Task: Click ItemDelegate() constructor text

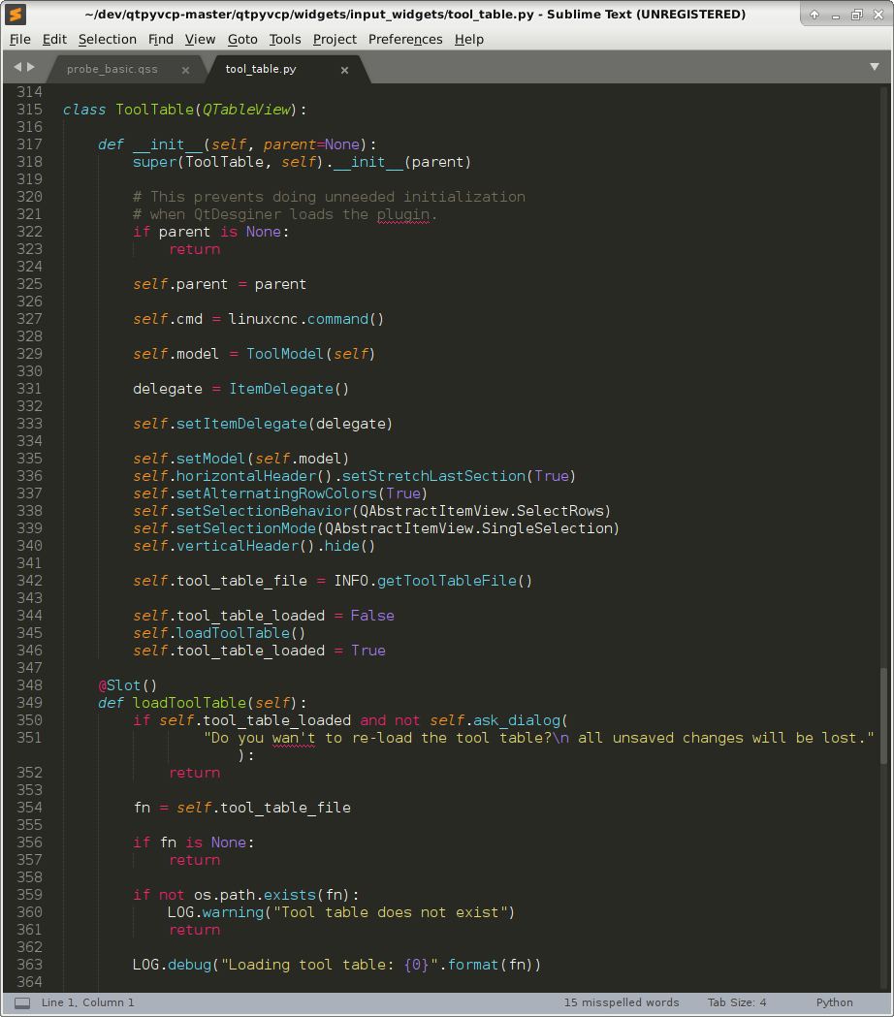Action: pos(289,389)
